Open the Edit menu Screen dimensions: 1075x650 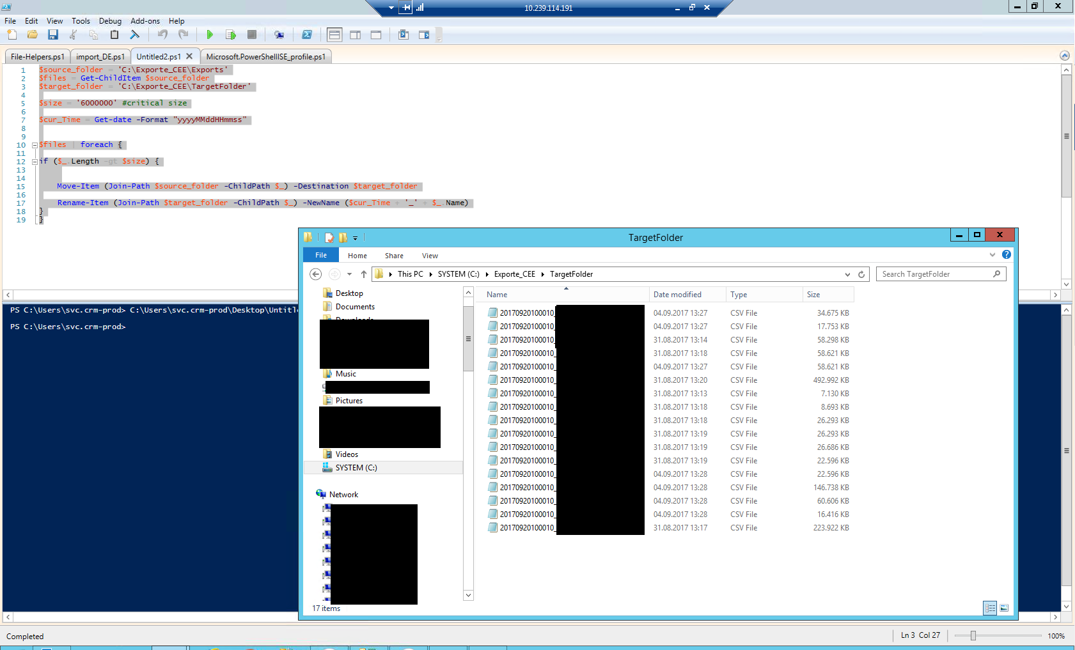pos(31,20)
